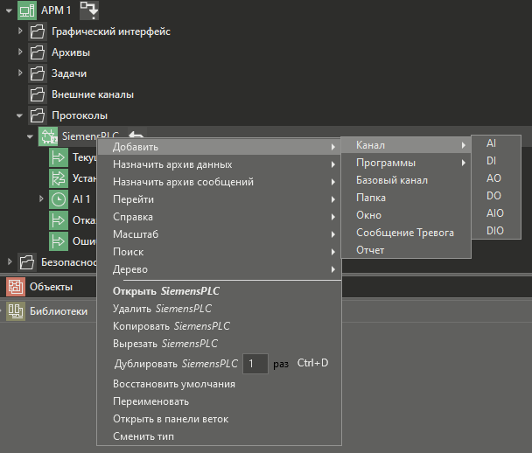Image resolution: width=532 pixels, height=453 pixels.
Task: Choose Удалить SiemensPLC
Action: pos(219,309)
